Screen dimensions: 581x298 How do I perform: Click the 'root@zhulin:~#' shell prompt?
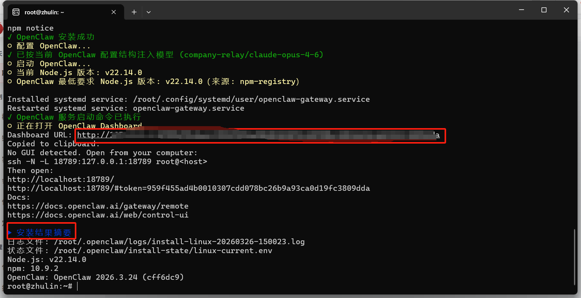[40, 286]
